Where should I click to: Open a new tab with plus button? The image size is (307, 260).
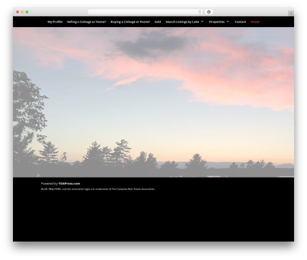pos(291,14)
